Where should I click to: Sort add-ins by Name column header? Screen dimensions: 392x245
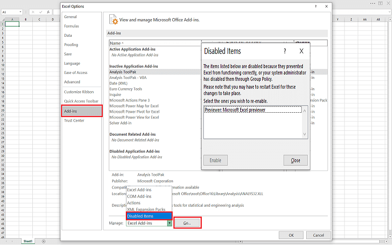coord(155,43)
